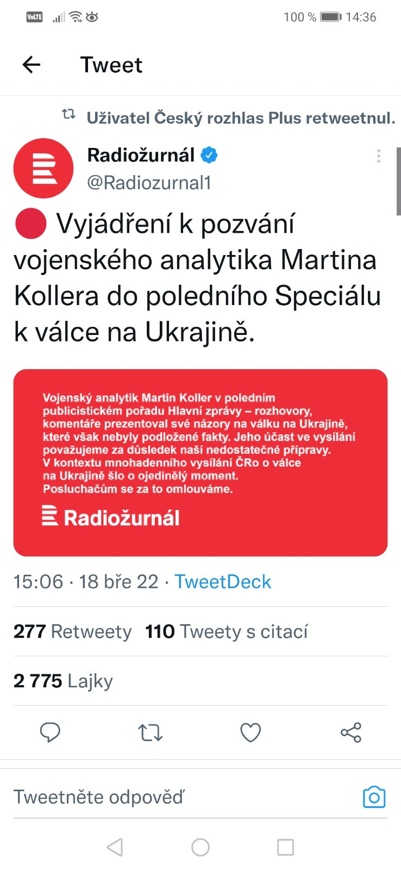Screen dimensions: 401x870
Task: Tap the retweet icon below the tweet
Action: (x=151, y=732)
